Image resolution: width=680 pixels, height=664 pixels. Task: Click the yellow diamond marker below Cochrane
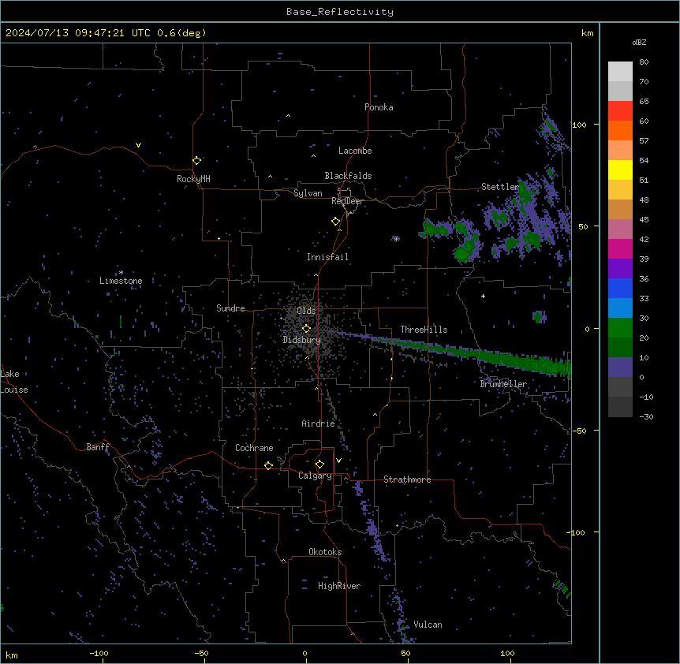click(x=268, y=465)
